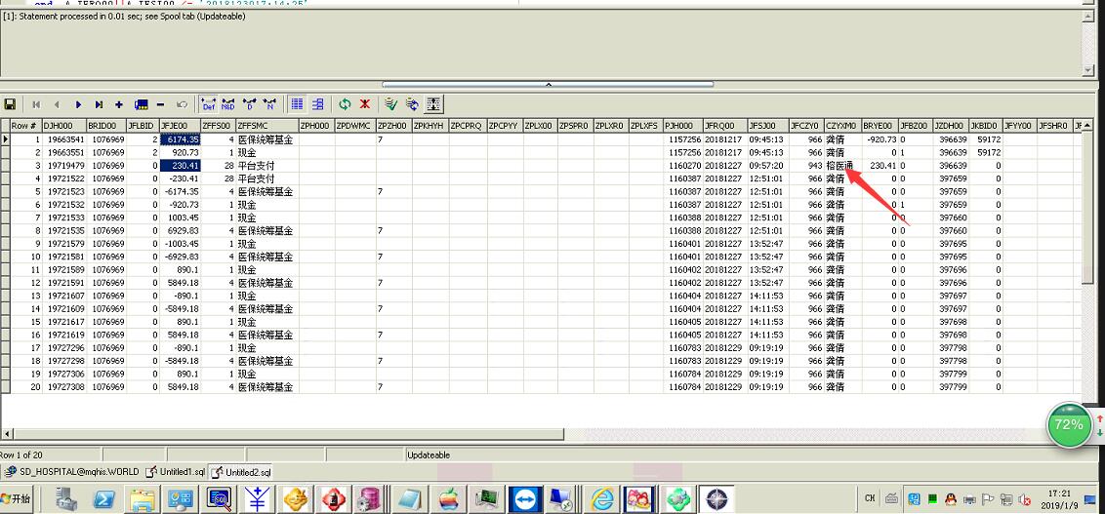Click the duplicate row toolbar icon
1105x514 pixels.
coord(141,104)
